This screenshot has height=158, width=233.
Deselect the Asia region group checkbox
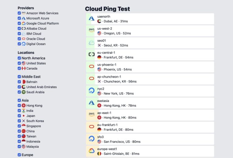point(19,100)
